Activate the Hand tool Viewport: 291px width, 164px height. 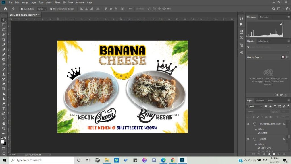click(4, 124)
